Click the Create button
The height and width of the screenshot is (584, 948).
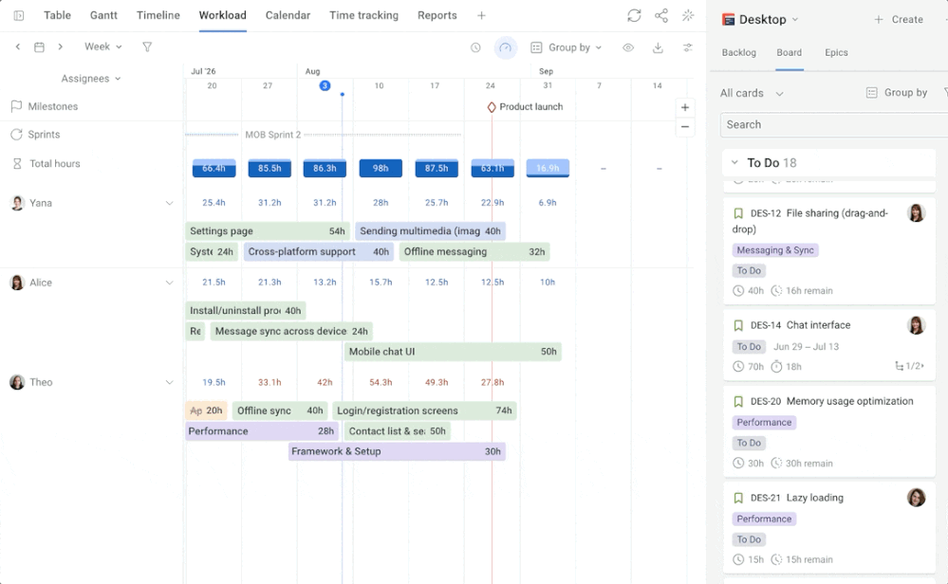[899, 19]
